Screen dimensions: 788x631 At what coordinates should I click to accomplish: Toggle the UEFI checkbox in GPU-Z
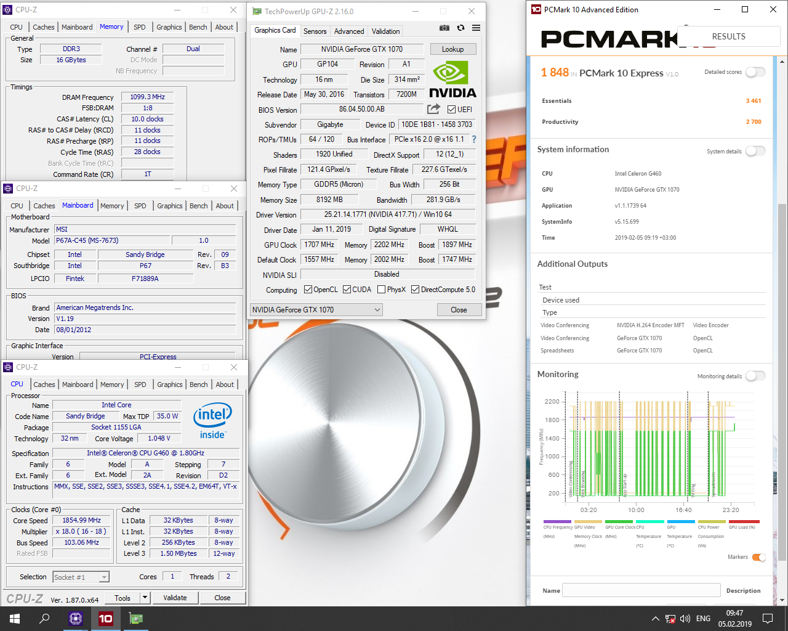pyautogui.click(x=452, y=110)
